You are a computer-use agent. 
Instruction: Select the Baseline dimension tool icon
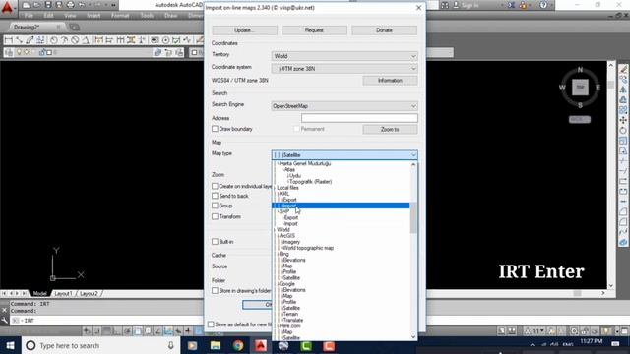pos(109,40)
